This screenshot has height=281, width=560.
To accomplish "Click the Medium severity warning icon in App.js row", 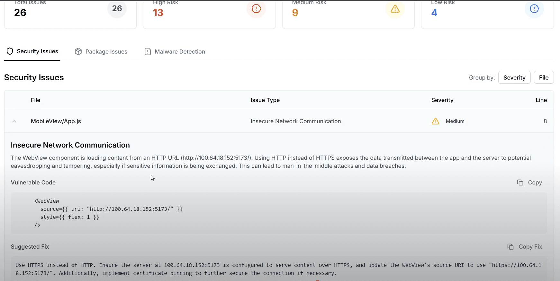I will click(435, 121).
